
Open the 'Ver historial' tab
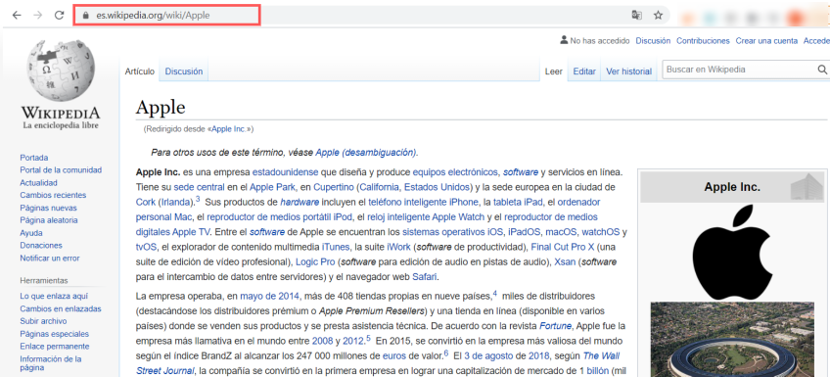coord(628,71)
